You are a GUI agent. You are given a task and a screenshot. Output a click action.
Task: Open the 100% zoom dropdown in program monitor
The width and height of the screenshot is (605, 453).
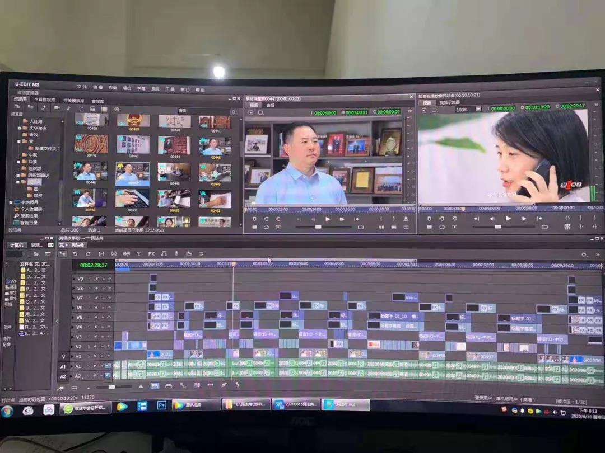coord(478,110)
